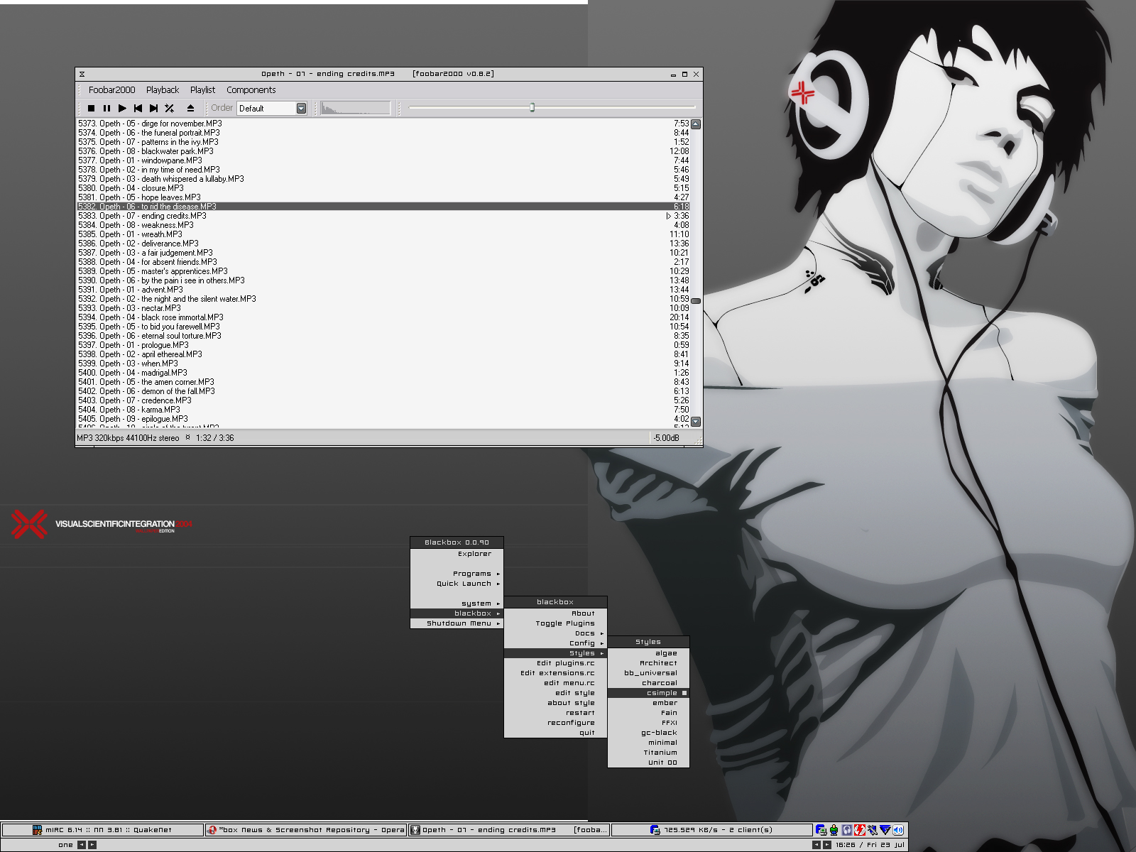The image size is (1136, 852).
Task: Expand the Config submenu
Action: pos(555,643)
